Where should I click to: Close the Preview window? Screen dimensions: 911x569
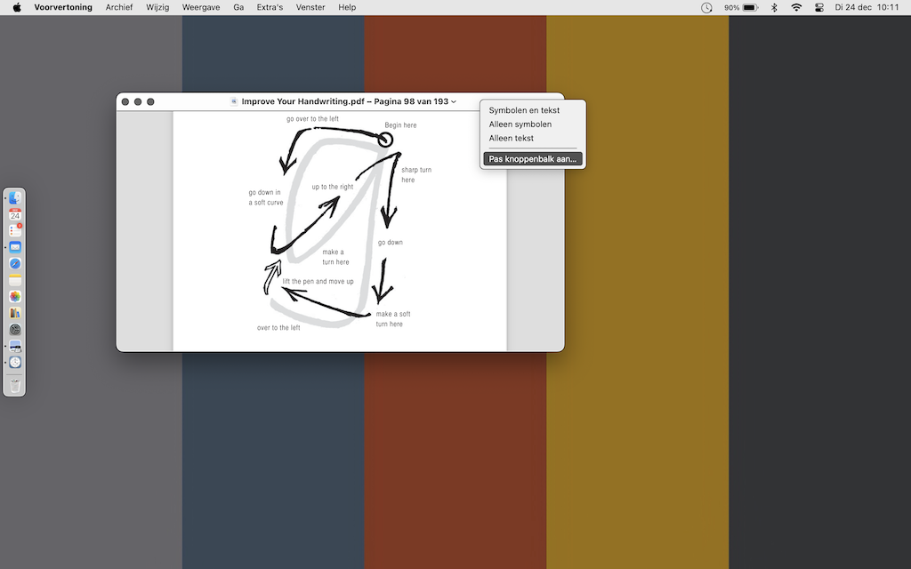pos(125,101)
